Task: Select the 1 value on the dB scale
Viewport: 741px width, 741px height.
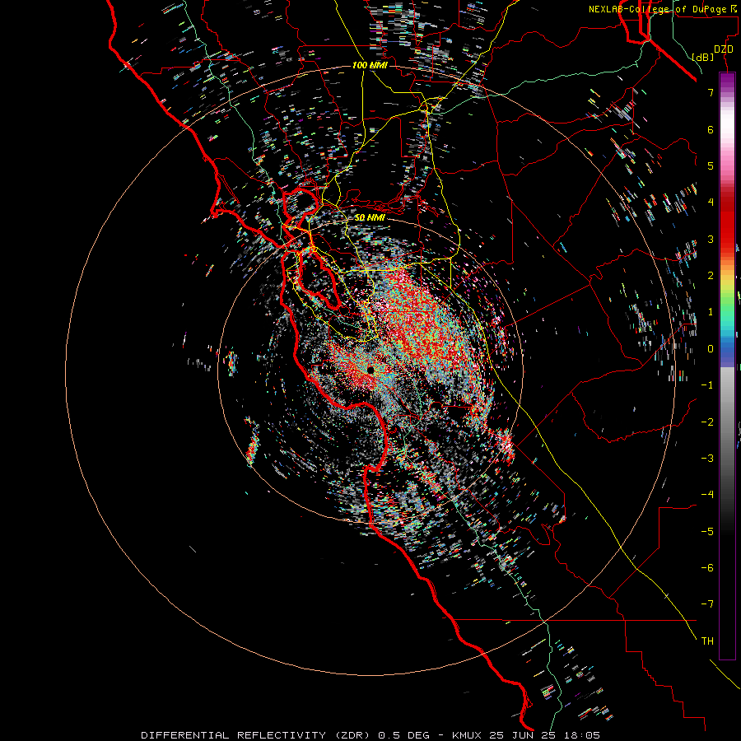Action: pyautogui.click(x=711, y=312)
